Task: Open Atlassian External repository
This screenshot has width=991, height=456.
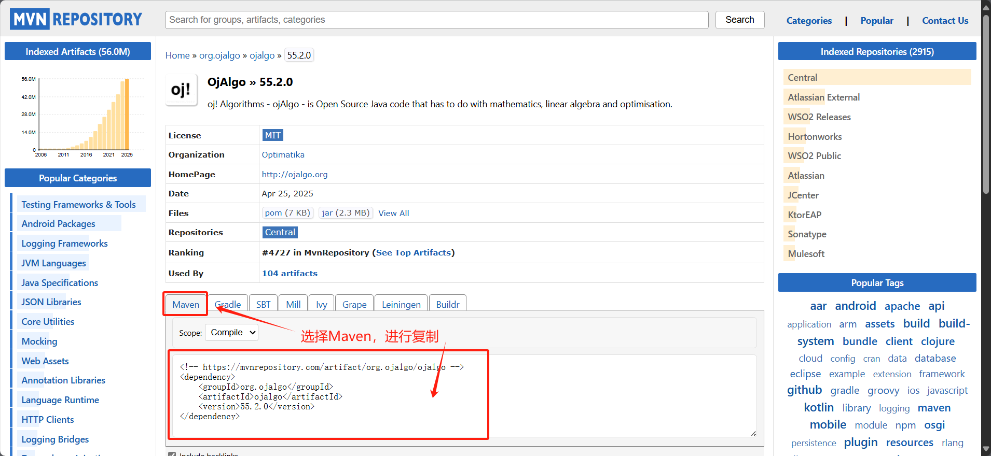Action: (x=823, y=97)
